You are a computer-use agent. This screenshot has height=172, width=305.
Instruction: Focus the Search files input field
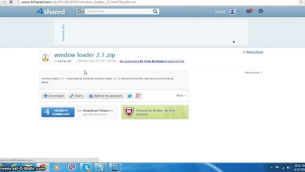(118, 11)
